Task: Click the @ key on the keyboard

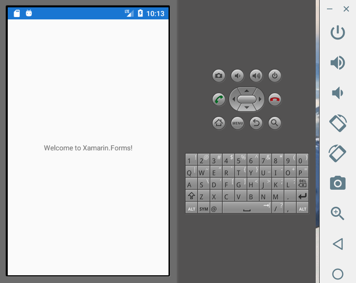Action: click(216, 208)
